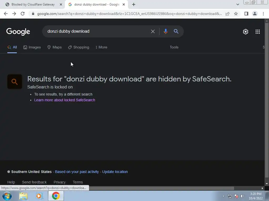
Task: Select the All results tab
Action: [x=12, y=47]
